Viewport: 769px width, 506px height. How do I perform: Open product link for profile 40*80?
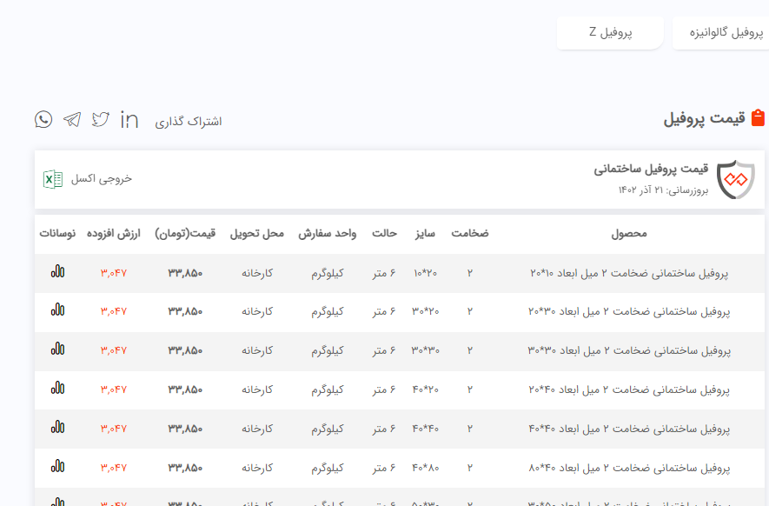coord(628,468)
